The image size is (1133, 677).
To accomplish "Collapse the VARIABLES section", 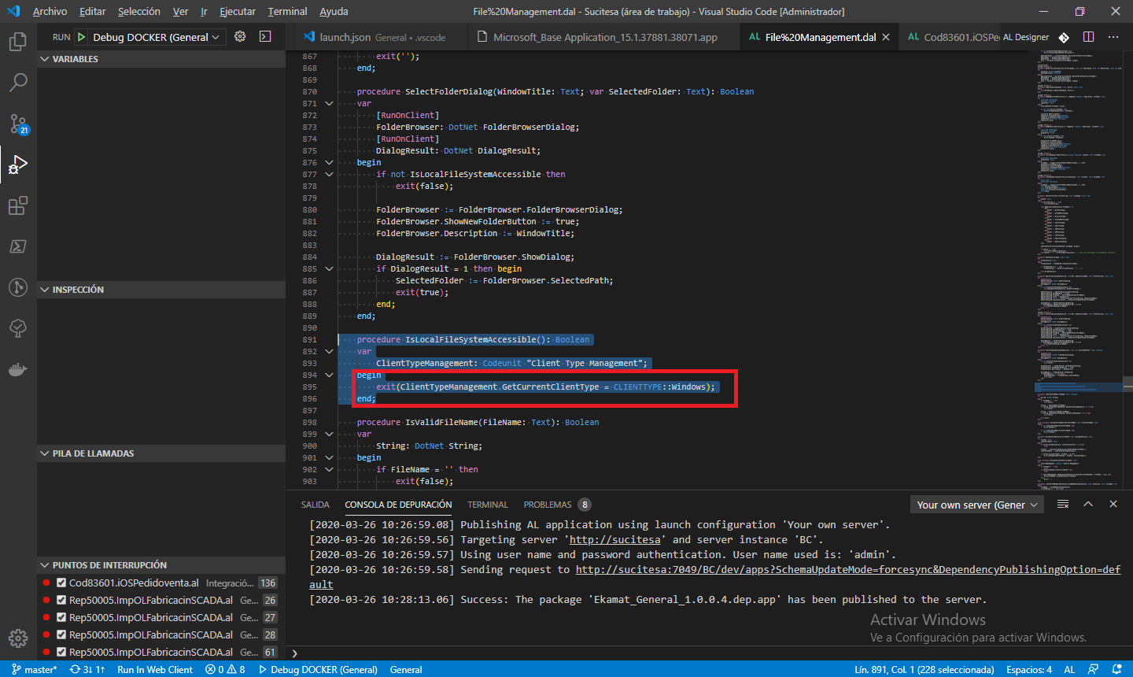I will click(x=161, y=59).
